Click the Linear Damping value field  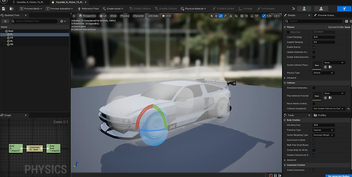pyautogui.click(x=323, y=37)
